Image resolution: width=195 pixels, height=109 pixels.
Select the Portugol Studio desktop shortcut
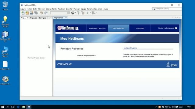(x=5, y=22)
